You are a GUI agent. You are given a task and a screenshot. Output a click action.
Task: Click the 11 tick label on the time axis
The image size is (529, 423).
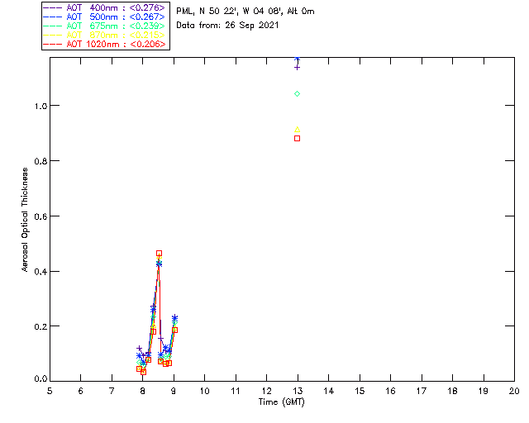(236, 391)
